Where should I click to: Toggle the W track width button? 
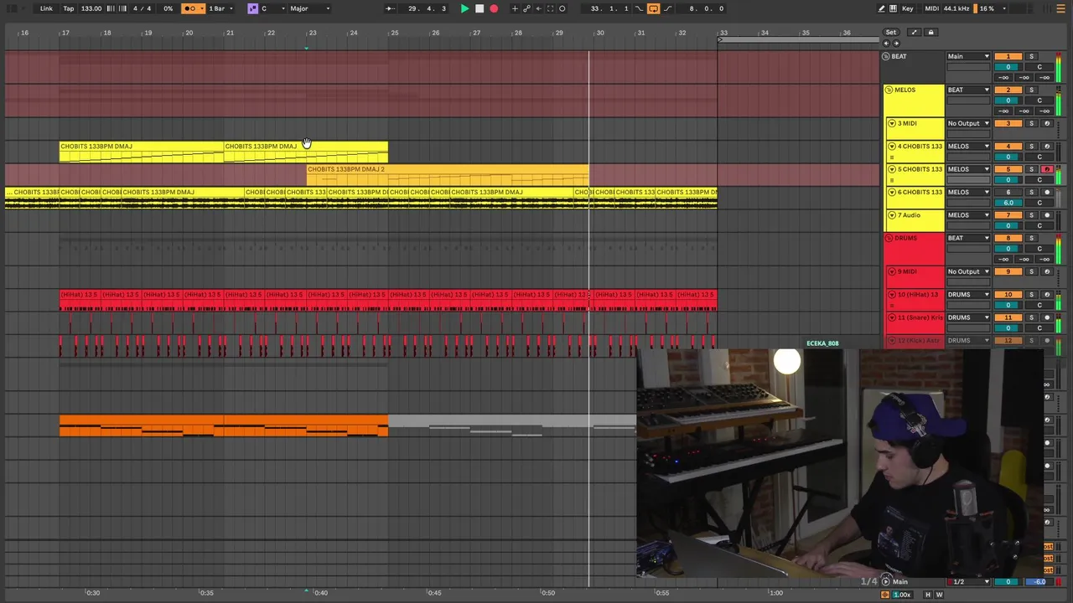pyautogui.click(x=939, y=595)
